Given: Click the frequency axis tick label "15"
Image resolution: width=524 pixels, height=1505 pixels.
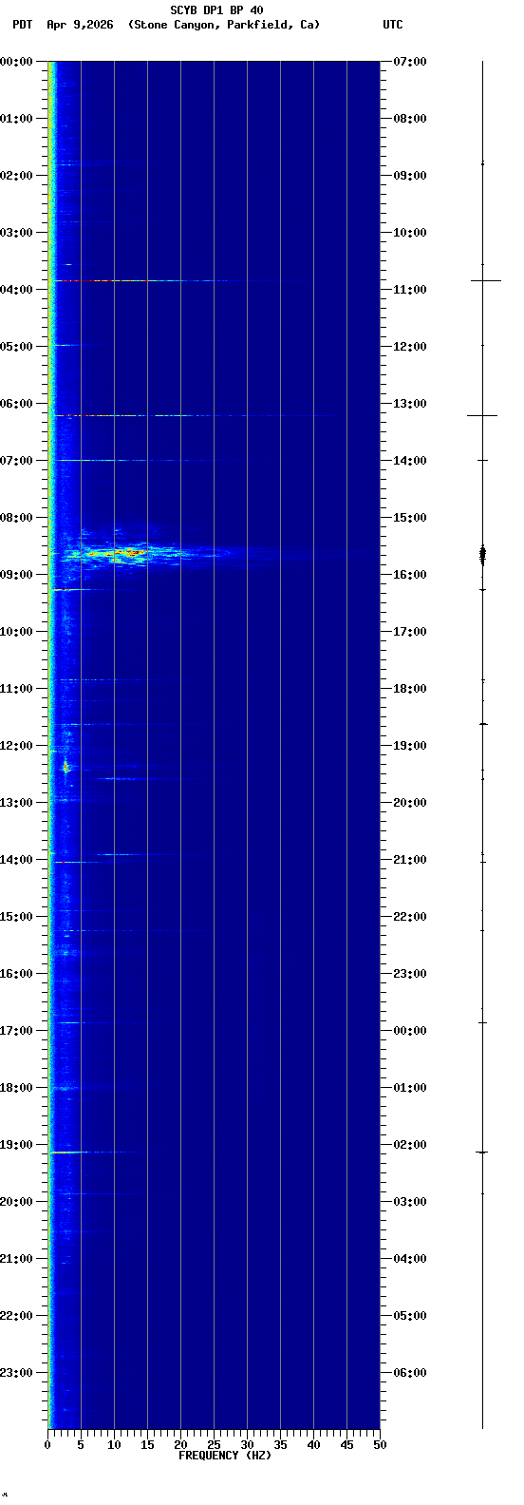Looking at the screenshot, I should click(x=147, y=1445).
